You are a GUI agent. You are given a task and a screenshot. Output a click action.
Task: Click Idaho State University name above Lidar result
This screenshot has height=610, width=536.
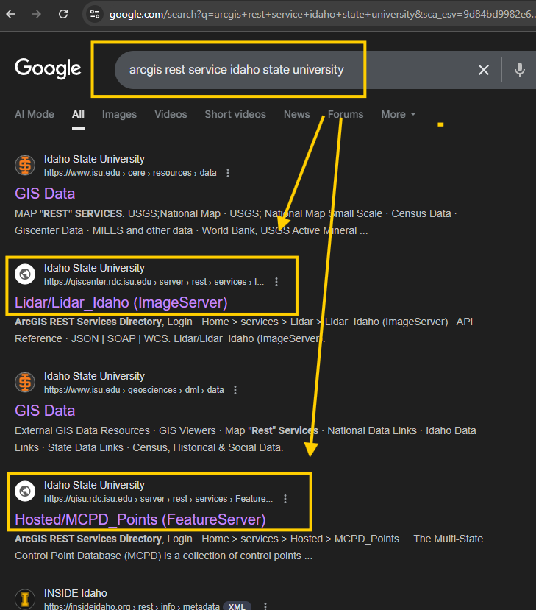point(94,268)
